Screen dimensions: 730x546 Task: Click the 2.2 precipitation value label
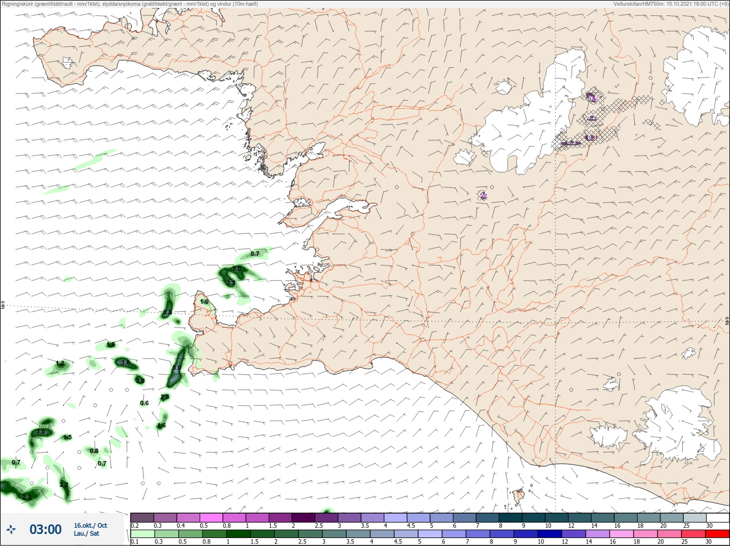point(64,484)
